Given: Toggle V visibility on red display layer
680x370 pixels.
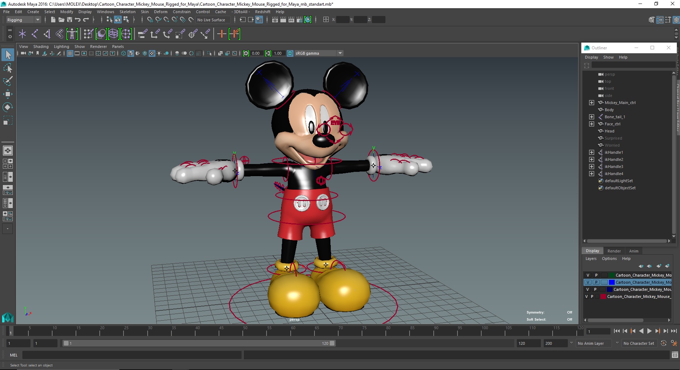Looking at the screenshot, I should pyautogui.click(x=586, y=296).
